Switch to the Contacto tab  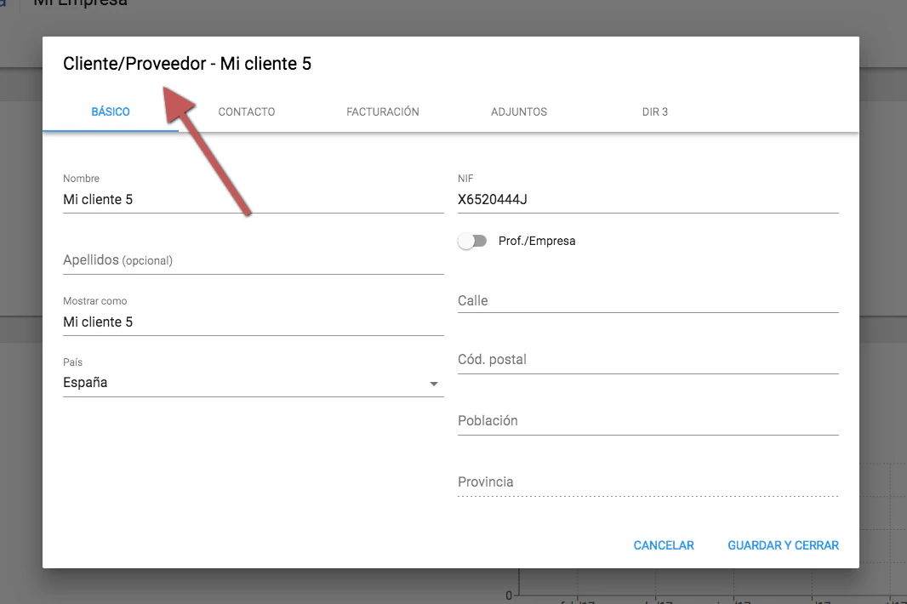point(246,111)
